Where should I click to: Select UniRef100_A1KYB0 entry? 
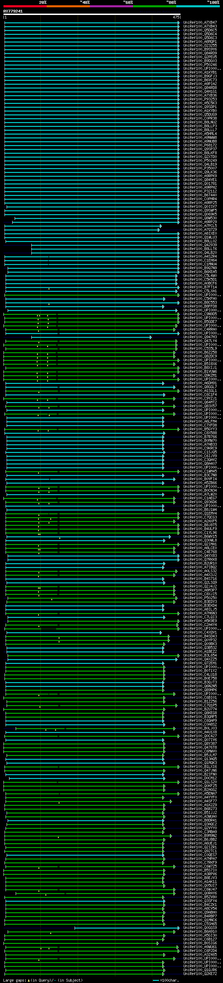tap(200, 111)
